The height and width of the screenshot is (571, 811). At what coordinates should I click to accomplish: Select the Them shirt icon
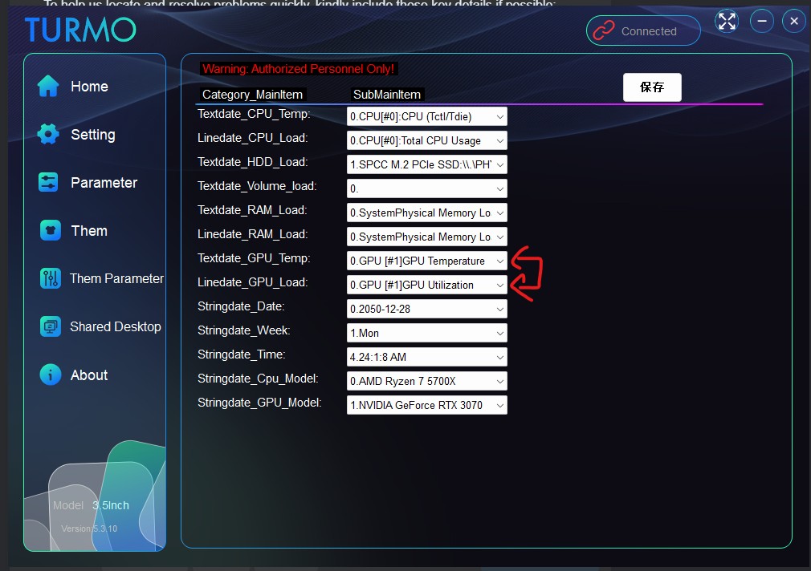[x=50, y=231]
